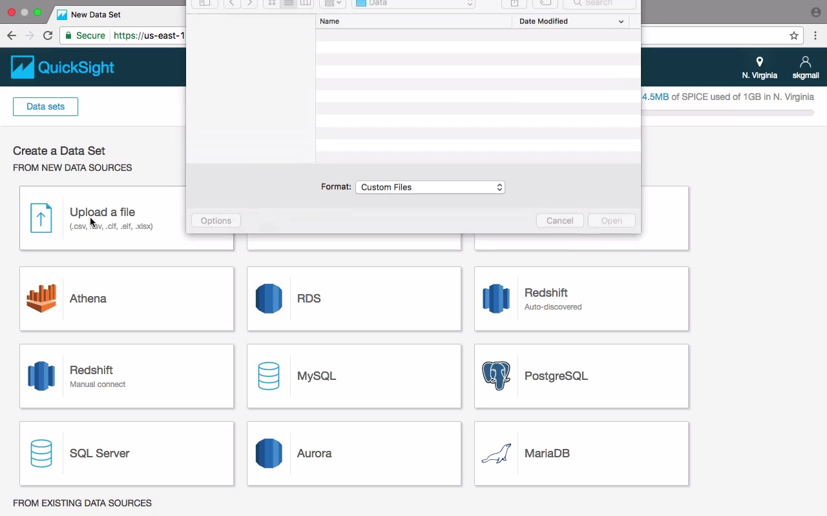
Task: Choose the Aurora data source icon
Action: tap(269, 453)
